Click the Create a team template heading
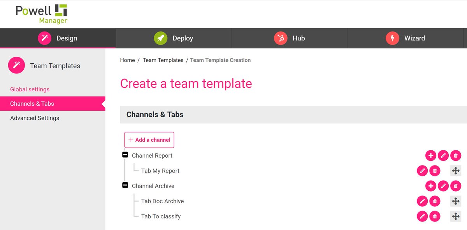 (x=186, y=84)
